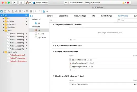
Task: Toggle the project and targets list sidebar
Action: (x=31, y=16)
